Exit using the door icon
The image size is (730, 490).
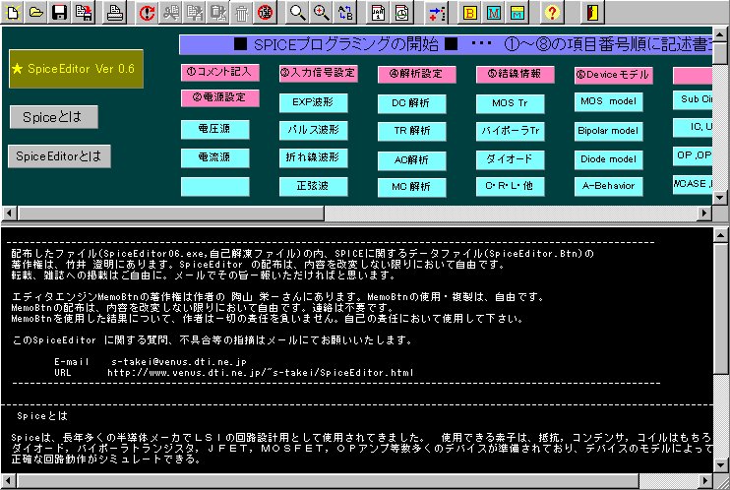click(592, 13)
